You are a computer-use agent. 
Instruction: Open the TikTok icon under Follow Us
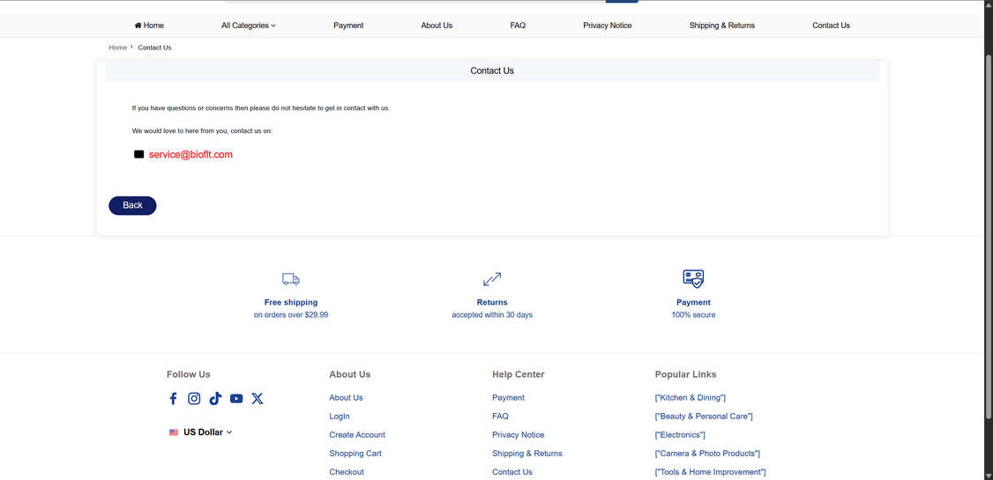pos(215,398)
